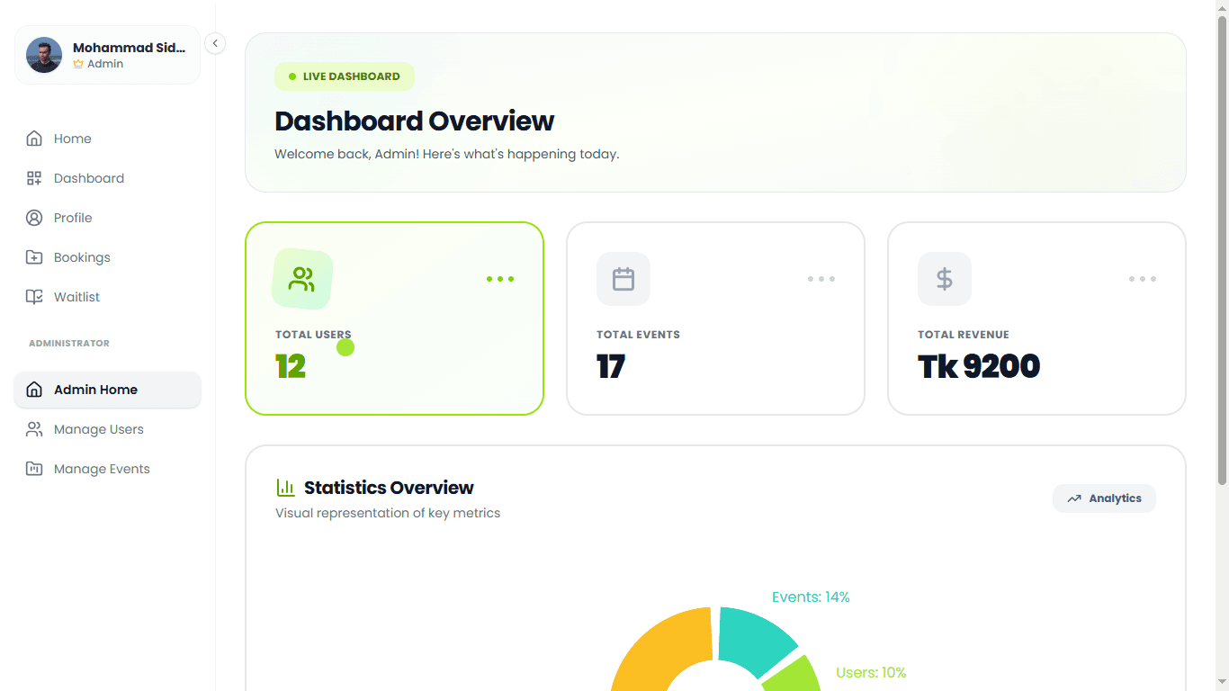Open Bookings via its book icon
1229x691 pixels.
[34, 257]
